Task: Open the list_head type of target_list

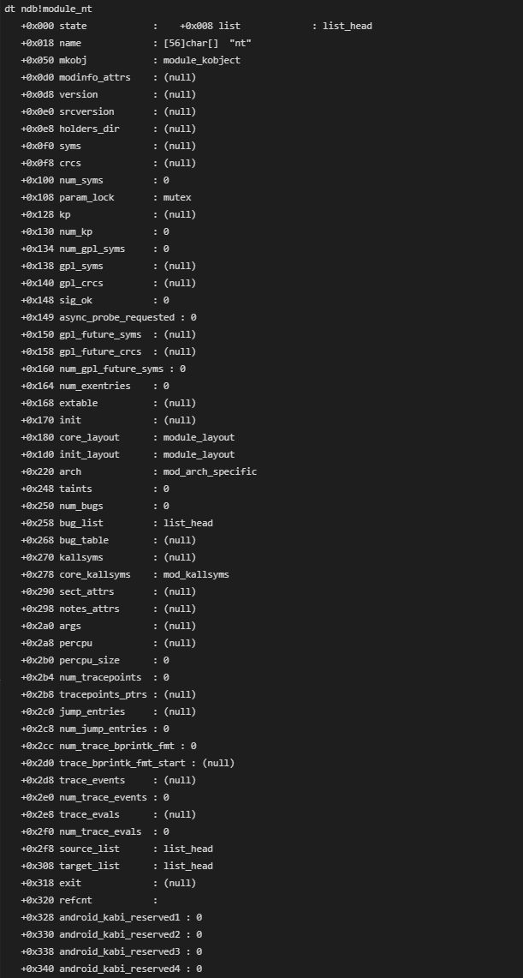Action: tap(188, 866)
